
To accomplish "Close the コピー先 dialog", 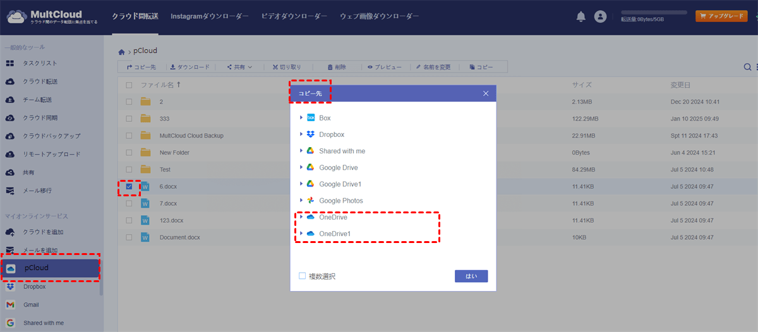I will 486,93.
